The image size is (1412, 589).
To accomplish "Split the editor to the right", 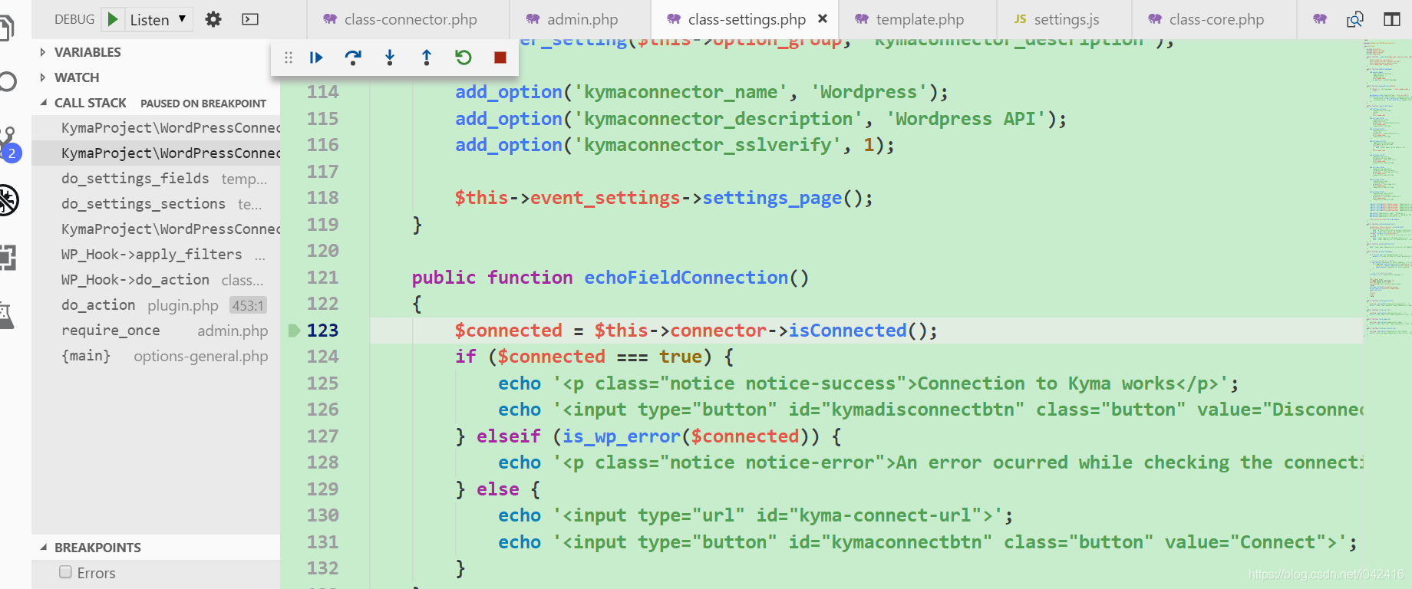I will pyautogui.click(x=1392, y=19).
